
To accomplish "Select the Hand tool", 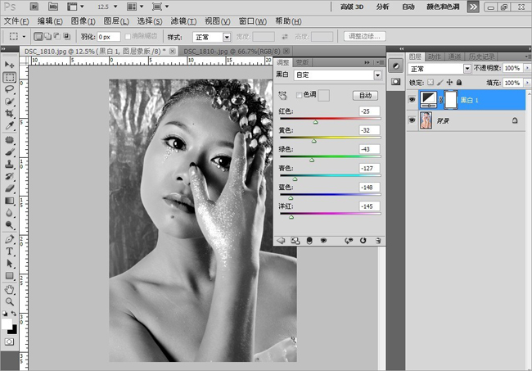I will point(9,290).
